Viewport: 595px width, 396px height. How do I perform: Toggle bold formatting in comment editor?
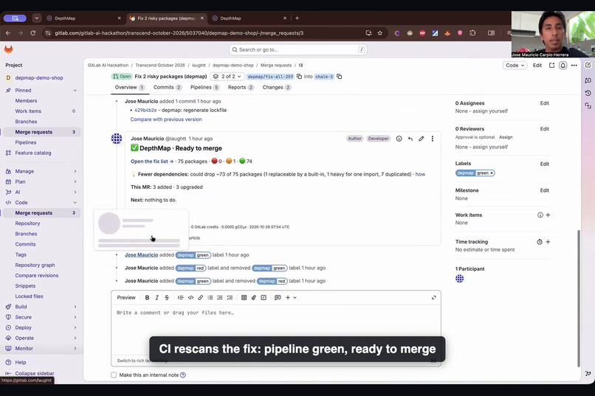(x=147, y=297)
